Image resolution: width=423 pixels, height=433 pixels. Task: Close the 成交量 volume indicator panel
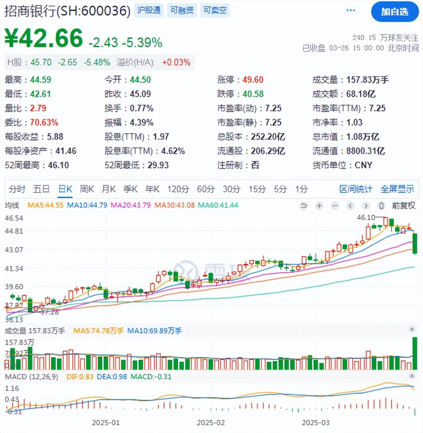pos(412,329)
